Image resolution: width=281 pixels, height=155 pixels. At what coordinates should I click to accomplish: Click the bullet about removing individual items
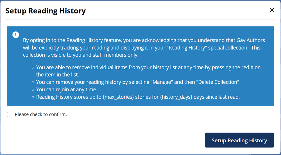[x=148, y=71]
